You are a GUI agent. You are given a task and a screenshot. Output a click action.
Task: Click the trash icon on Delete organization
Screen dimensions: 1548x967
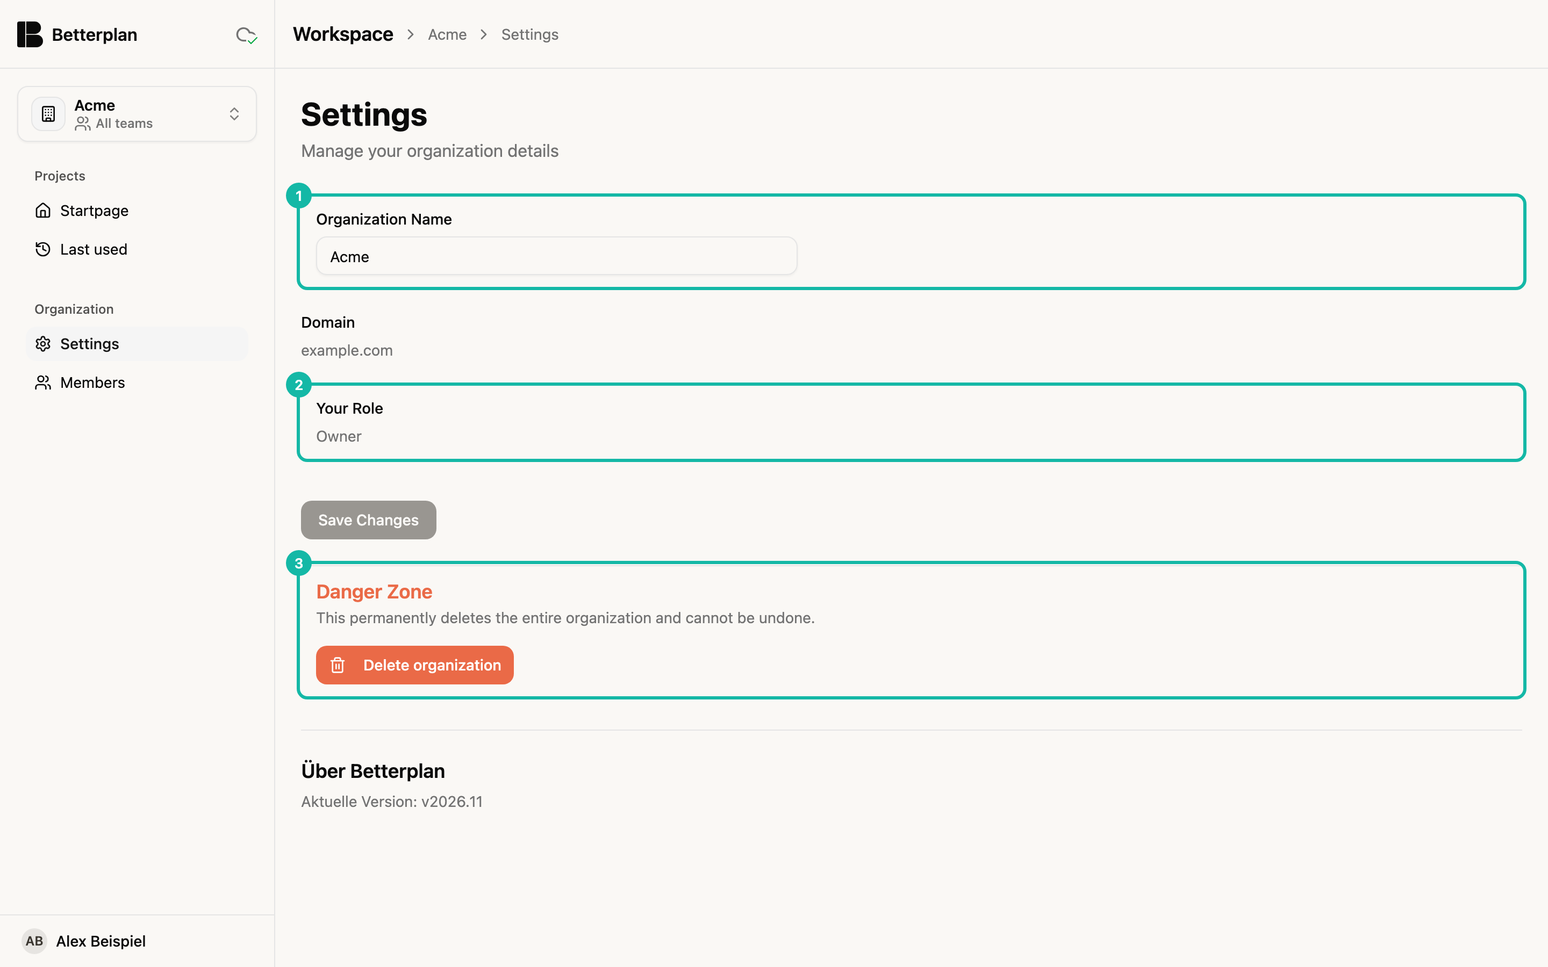coord(338,665)
